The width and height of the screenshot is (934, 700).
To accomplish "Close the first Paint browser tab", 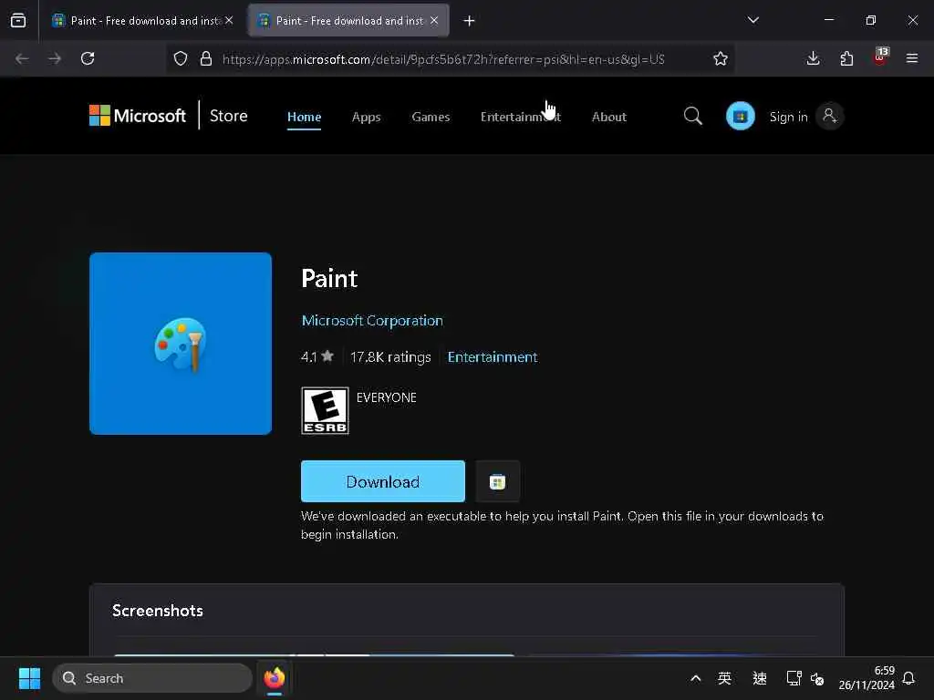I will 229,21.
